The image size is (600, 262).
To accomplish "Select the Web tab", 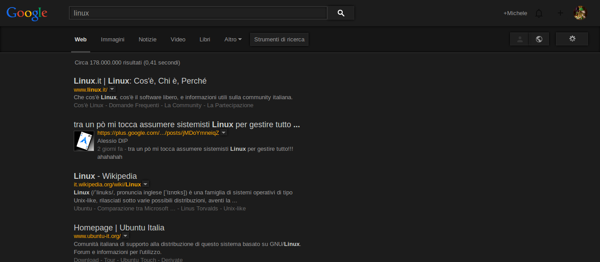I will [x=80, y=40].
